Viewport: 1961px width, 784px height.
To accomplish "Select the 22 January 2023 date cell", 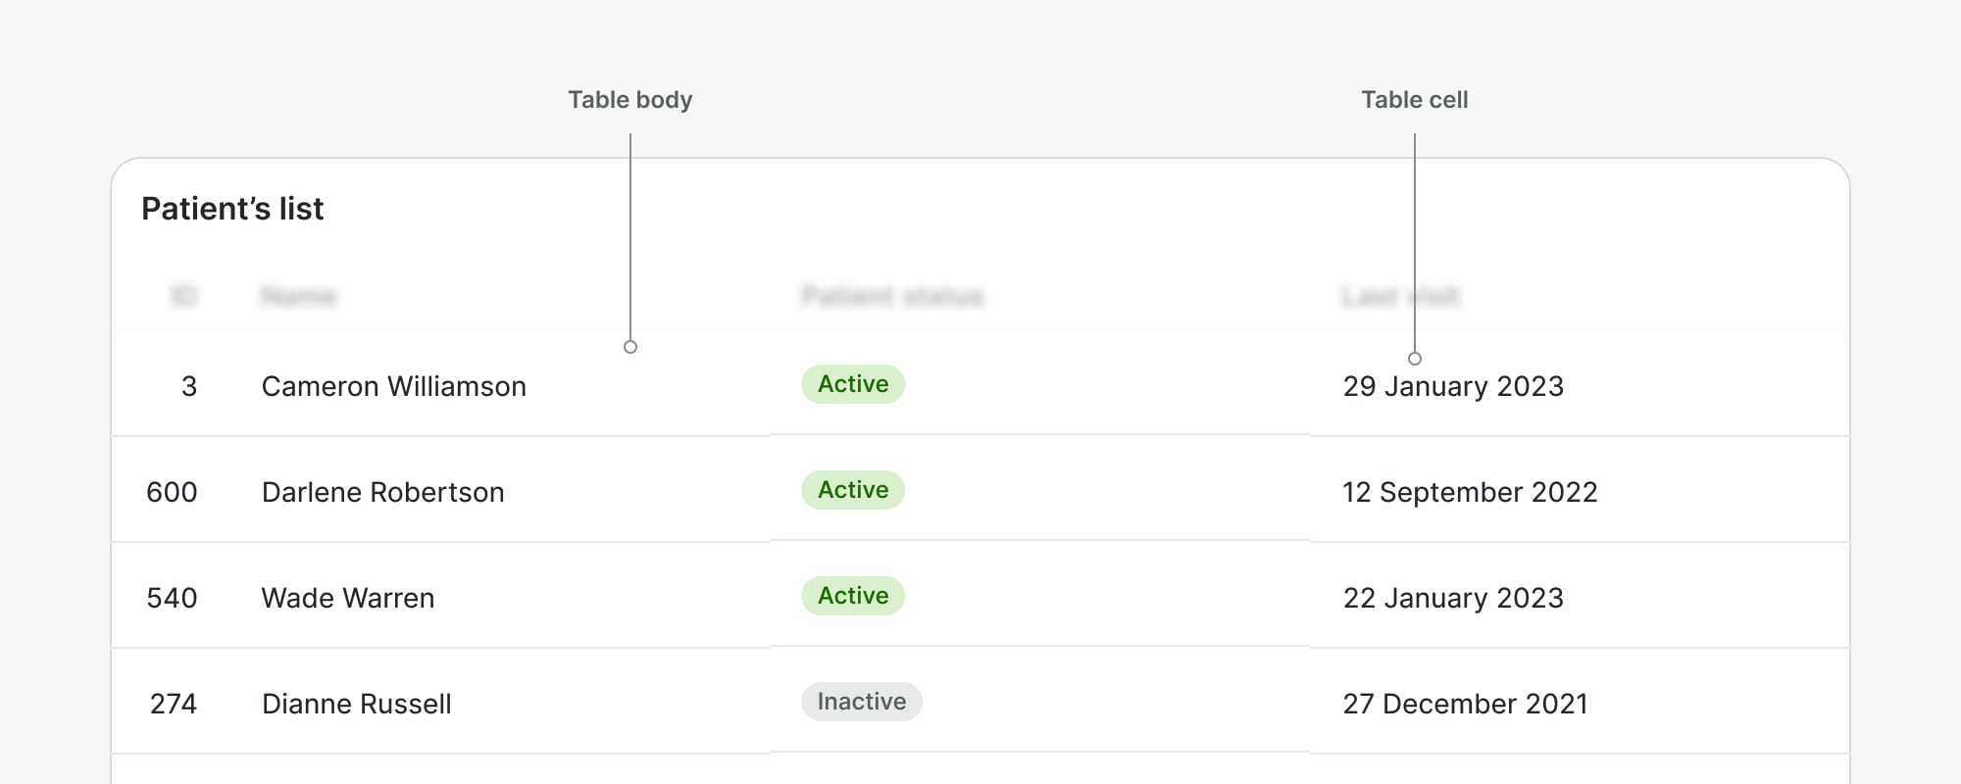I will click(1453, 598).
